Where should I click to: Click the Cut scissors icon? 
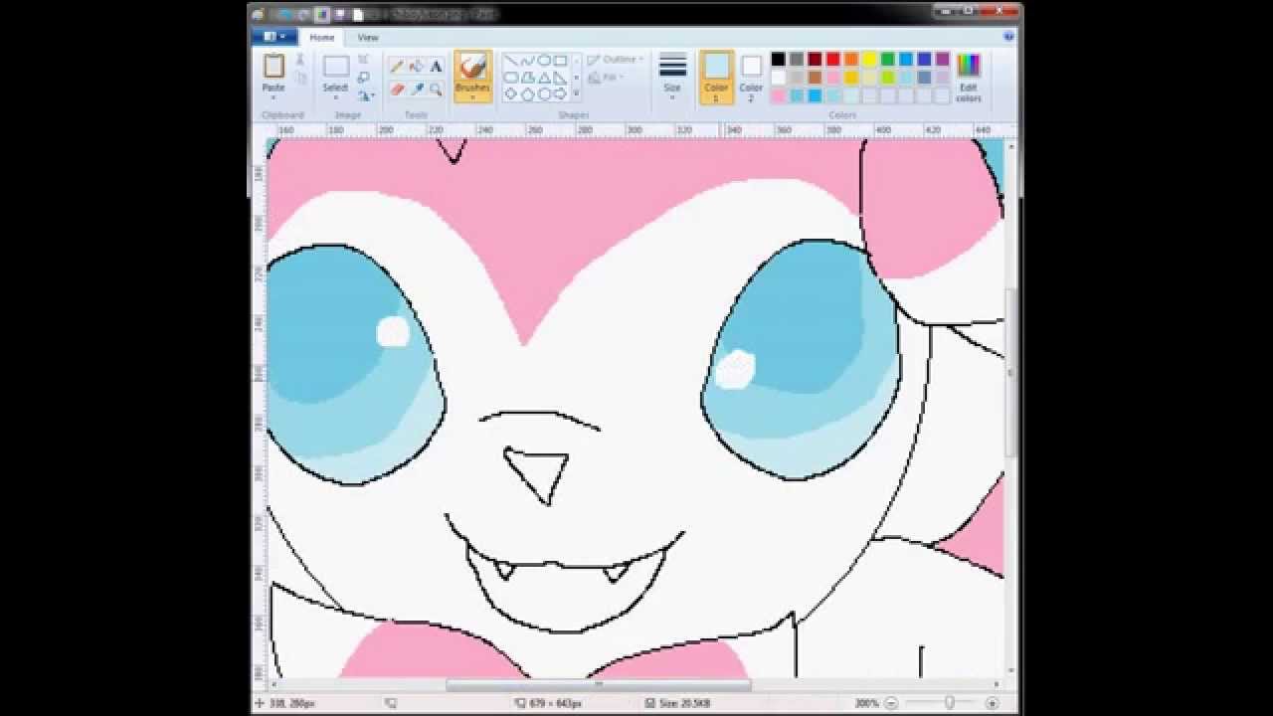[x=300, y=61]
